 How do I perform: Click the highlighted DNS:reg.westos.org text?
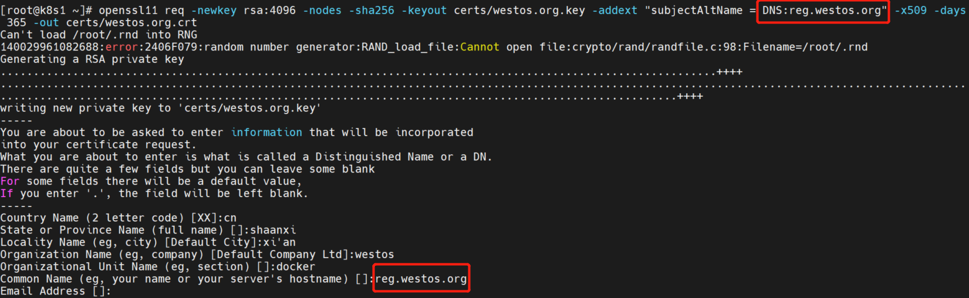pos(824,11)
